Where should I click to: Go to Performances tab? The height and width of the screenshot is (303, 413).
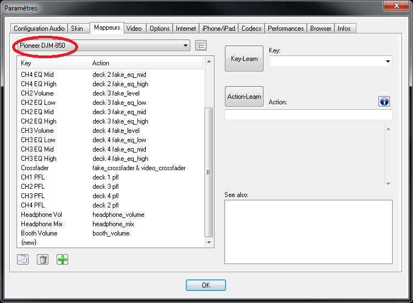[286, 29]
